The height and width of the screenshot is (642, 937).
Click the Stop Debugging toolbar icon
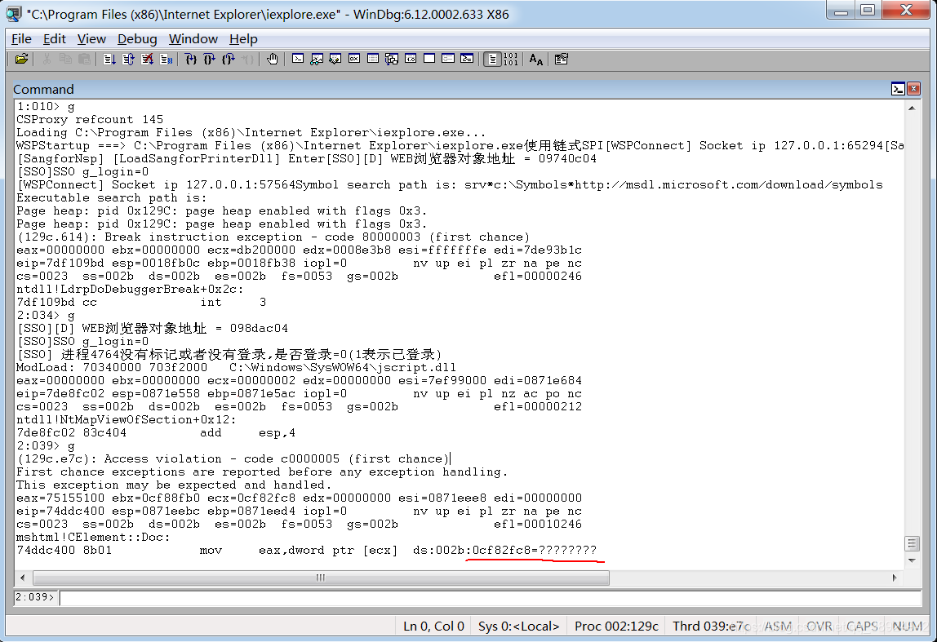[x=148, y=59]
